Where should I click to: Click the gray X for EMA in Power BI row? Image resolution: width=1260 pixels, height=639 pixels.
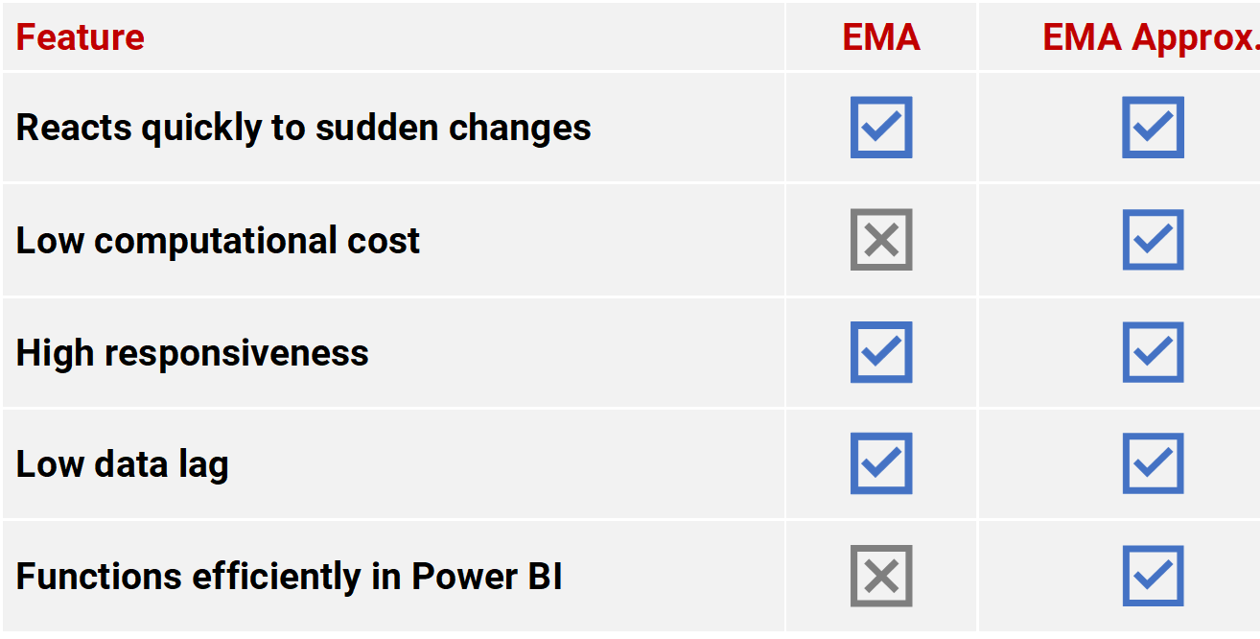tap(881, 576)
